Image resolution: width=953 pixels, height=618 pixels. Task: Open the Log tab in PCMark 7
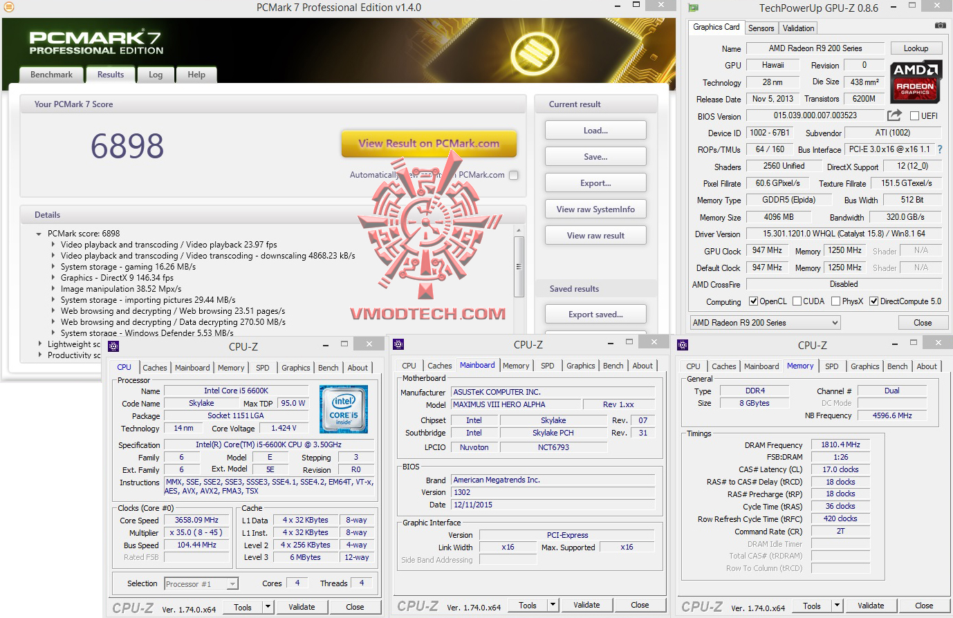tap(156, 75)
